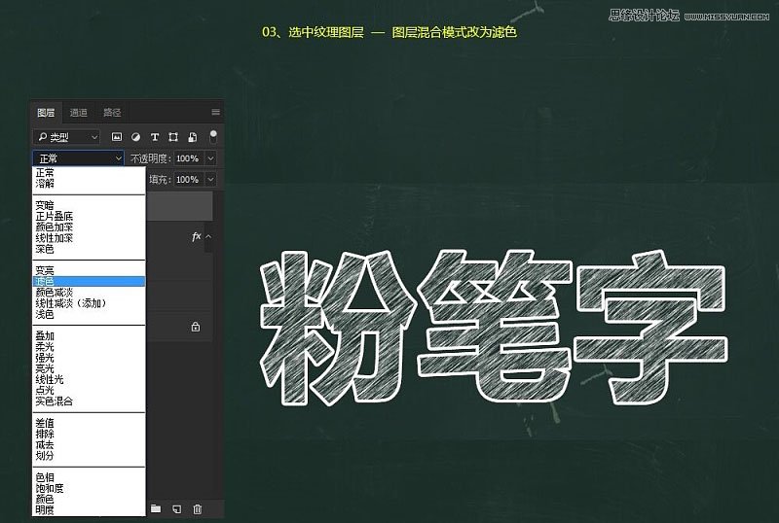Filter layers by pixel layers icon
This screenshot has height=523, width=779.
(117, 137)
